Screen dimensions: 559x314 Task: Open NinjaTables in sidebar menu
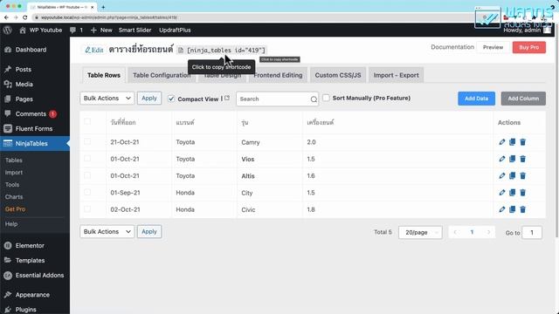click(35, 143)
